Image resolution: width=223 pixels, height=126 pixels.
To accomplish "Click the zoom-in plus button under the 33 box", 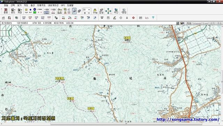I will coord(85,13).
